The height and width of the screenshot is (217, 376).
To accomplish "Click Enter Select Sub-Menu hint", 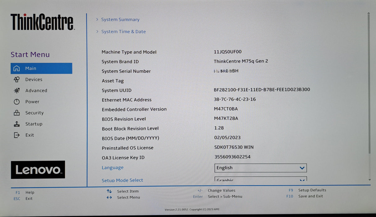I will coord(218,197).
